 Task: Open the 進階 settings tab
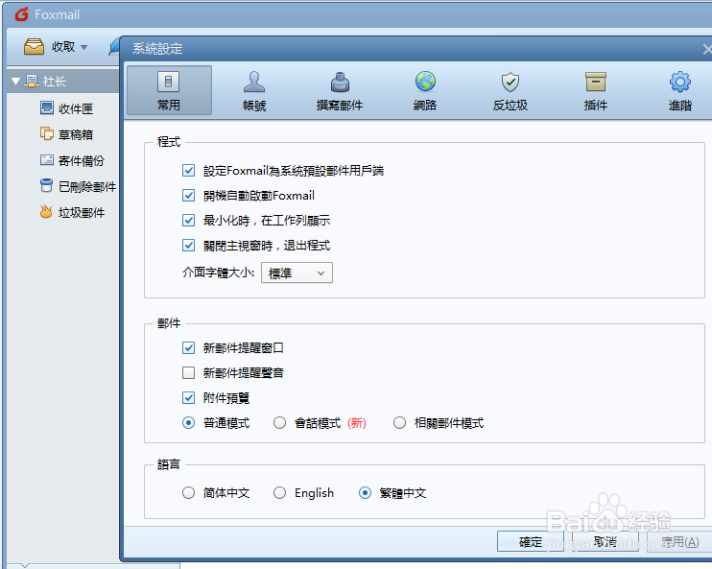[679, 90]
